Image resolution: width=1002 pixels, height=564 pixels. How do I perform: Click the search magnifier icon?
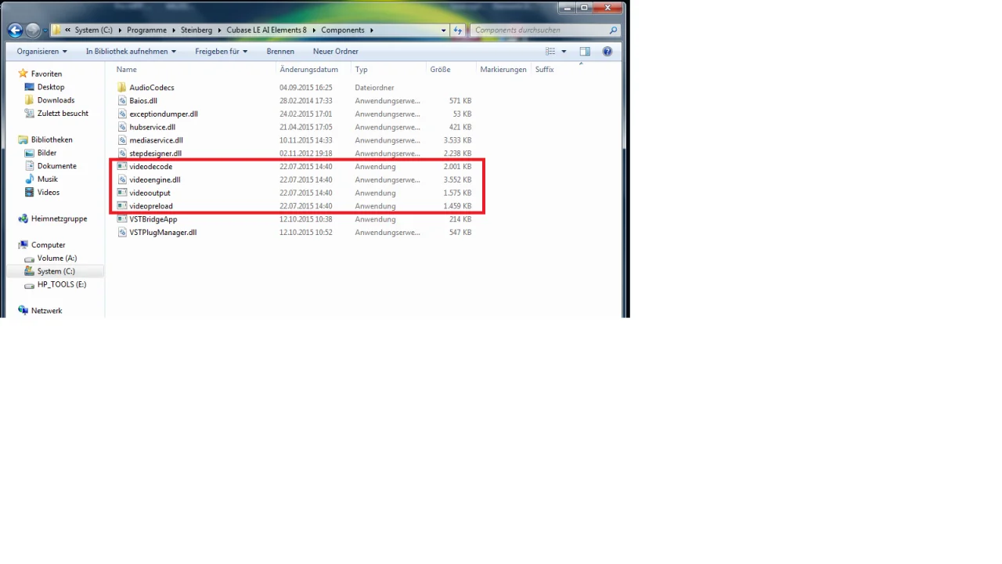[613, 31]
